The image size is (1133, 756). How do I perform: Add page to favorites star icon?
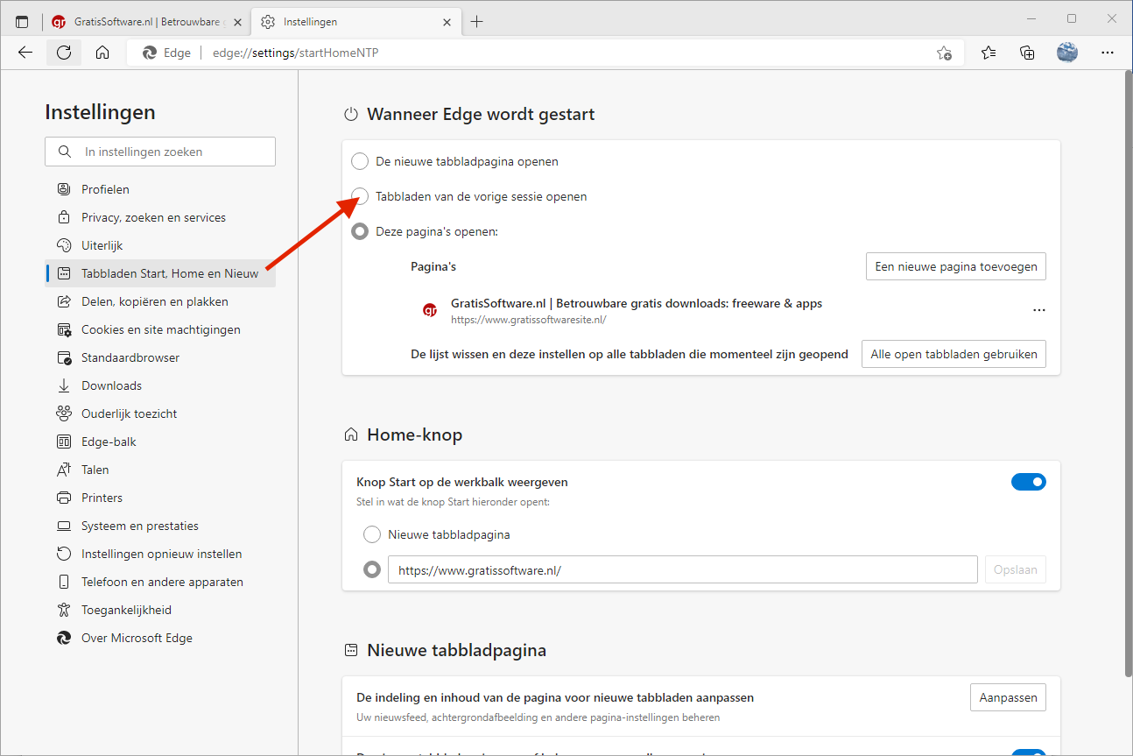tap(944, 53)
